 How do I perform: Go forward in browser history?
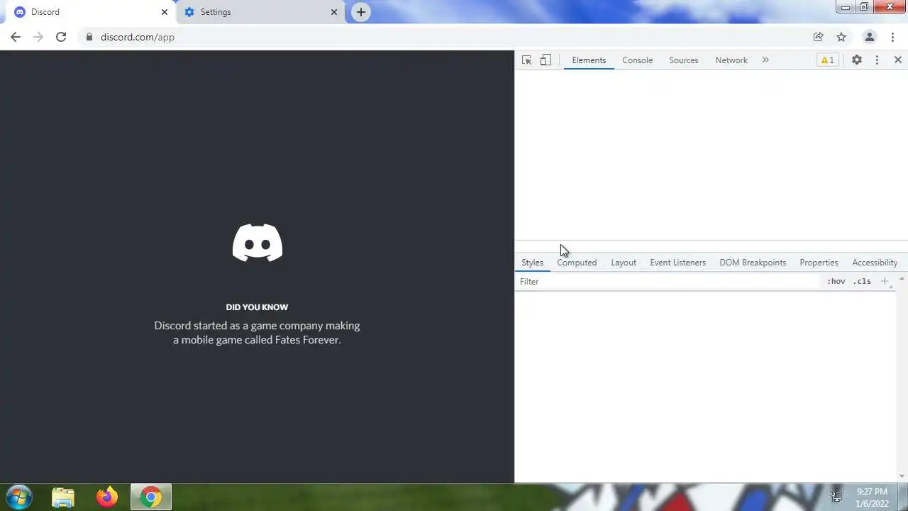tap(38, 37)
